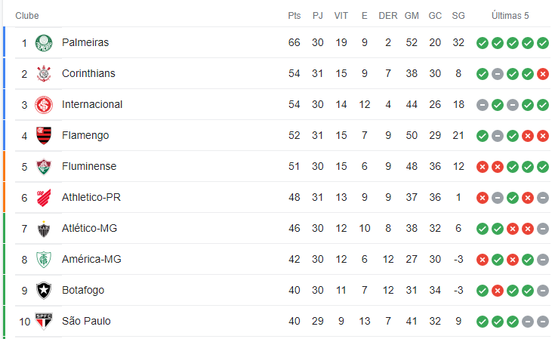Click the Corinthians club crest

(44, 73)
